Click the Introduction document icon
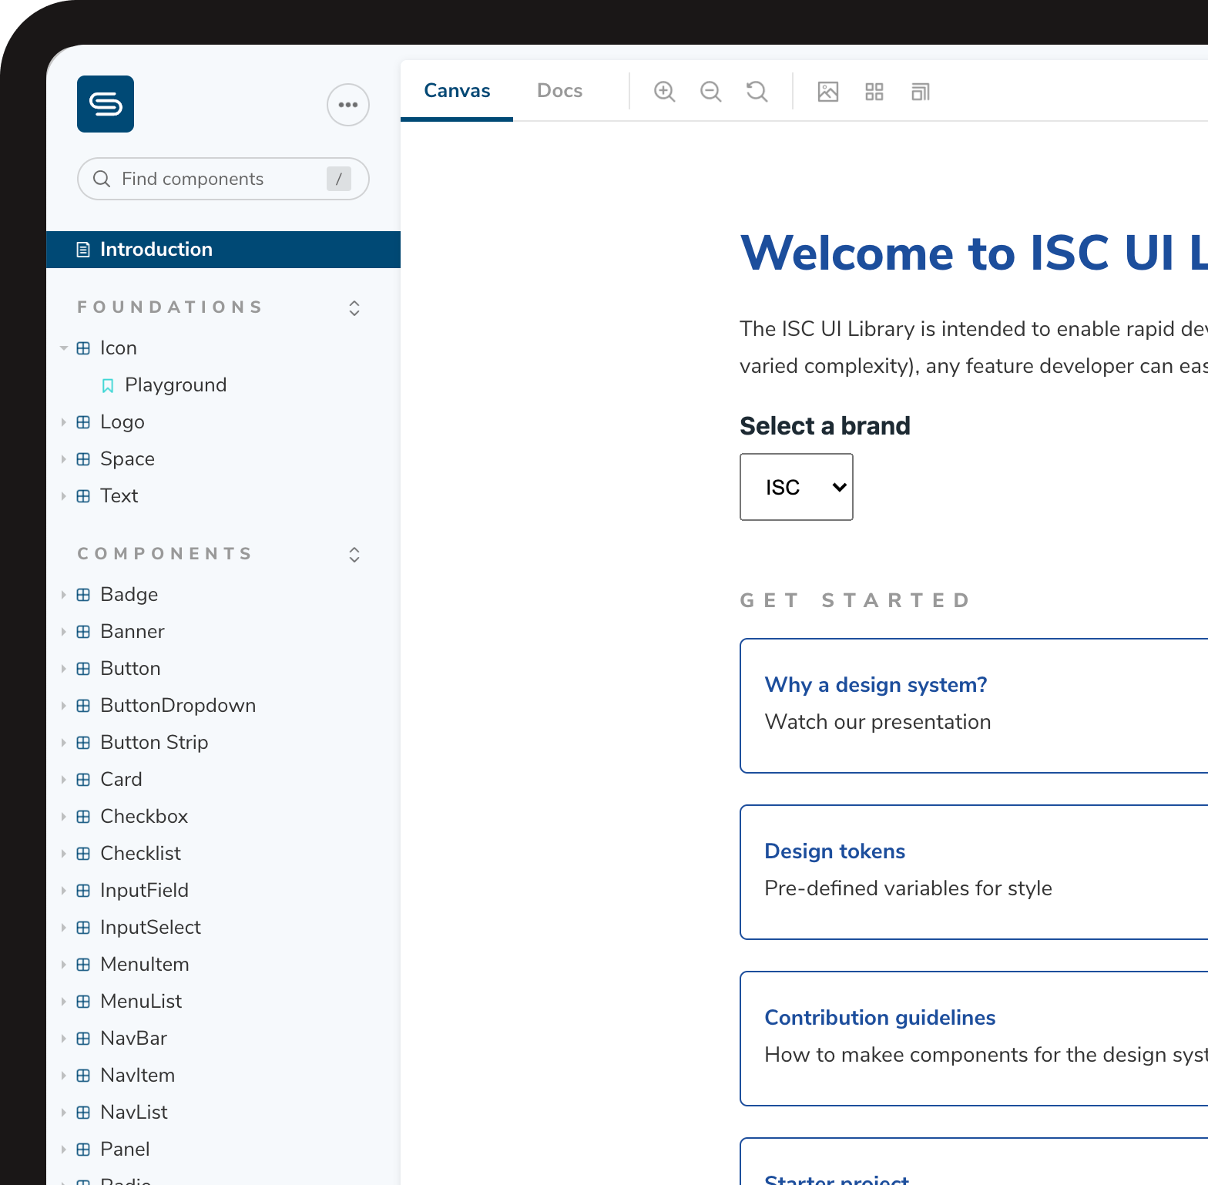Image resolution: width=1208 pixels, height=1185 pixels. 83,250
